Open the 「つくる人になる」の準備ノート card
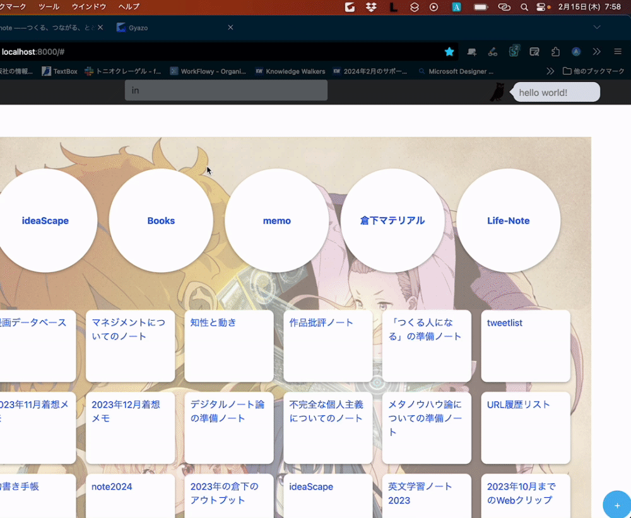 point(427,346)
